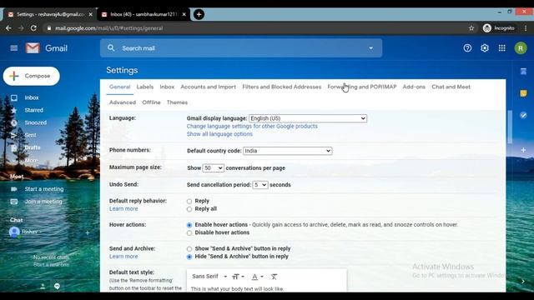Collapse the side panel arrow
Screen dimensions: 534x300
click(523, 282)
